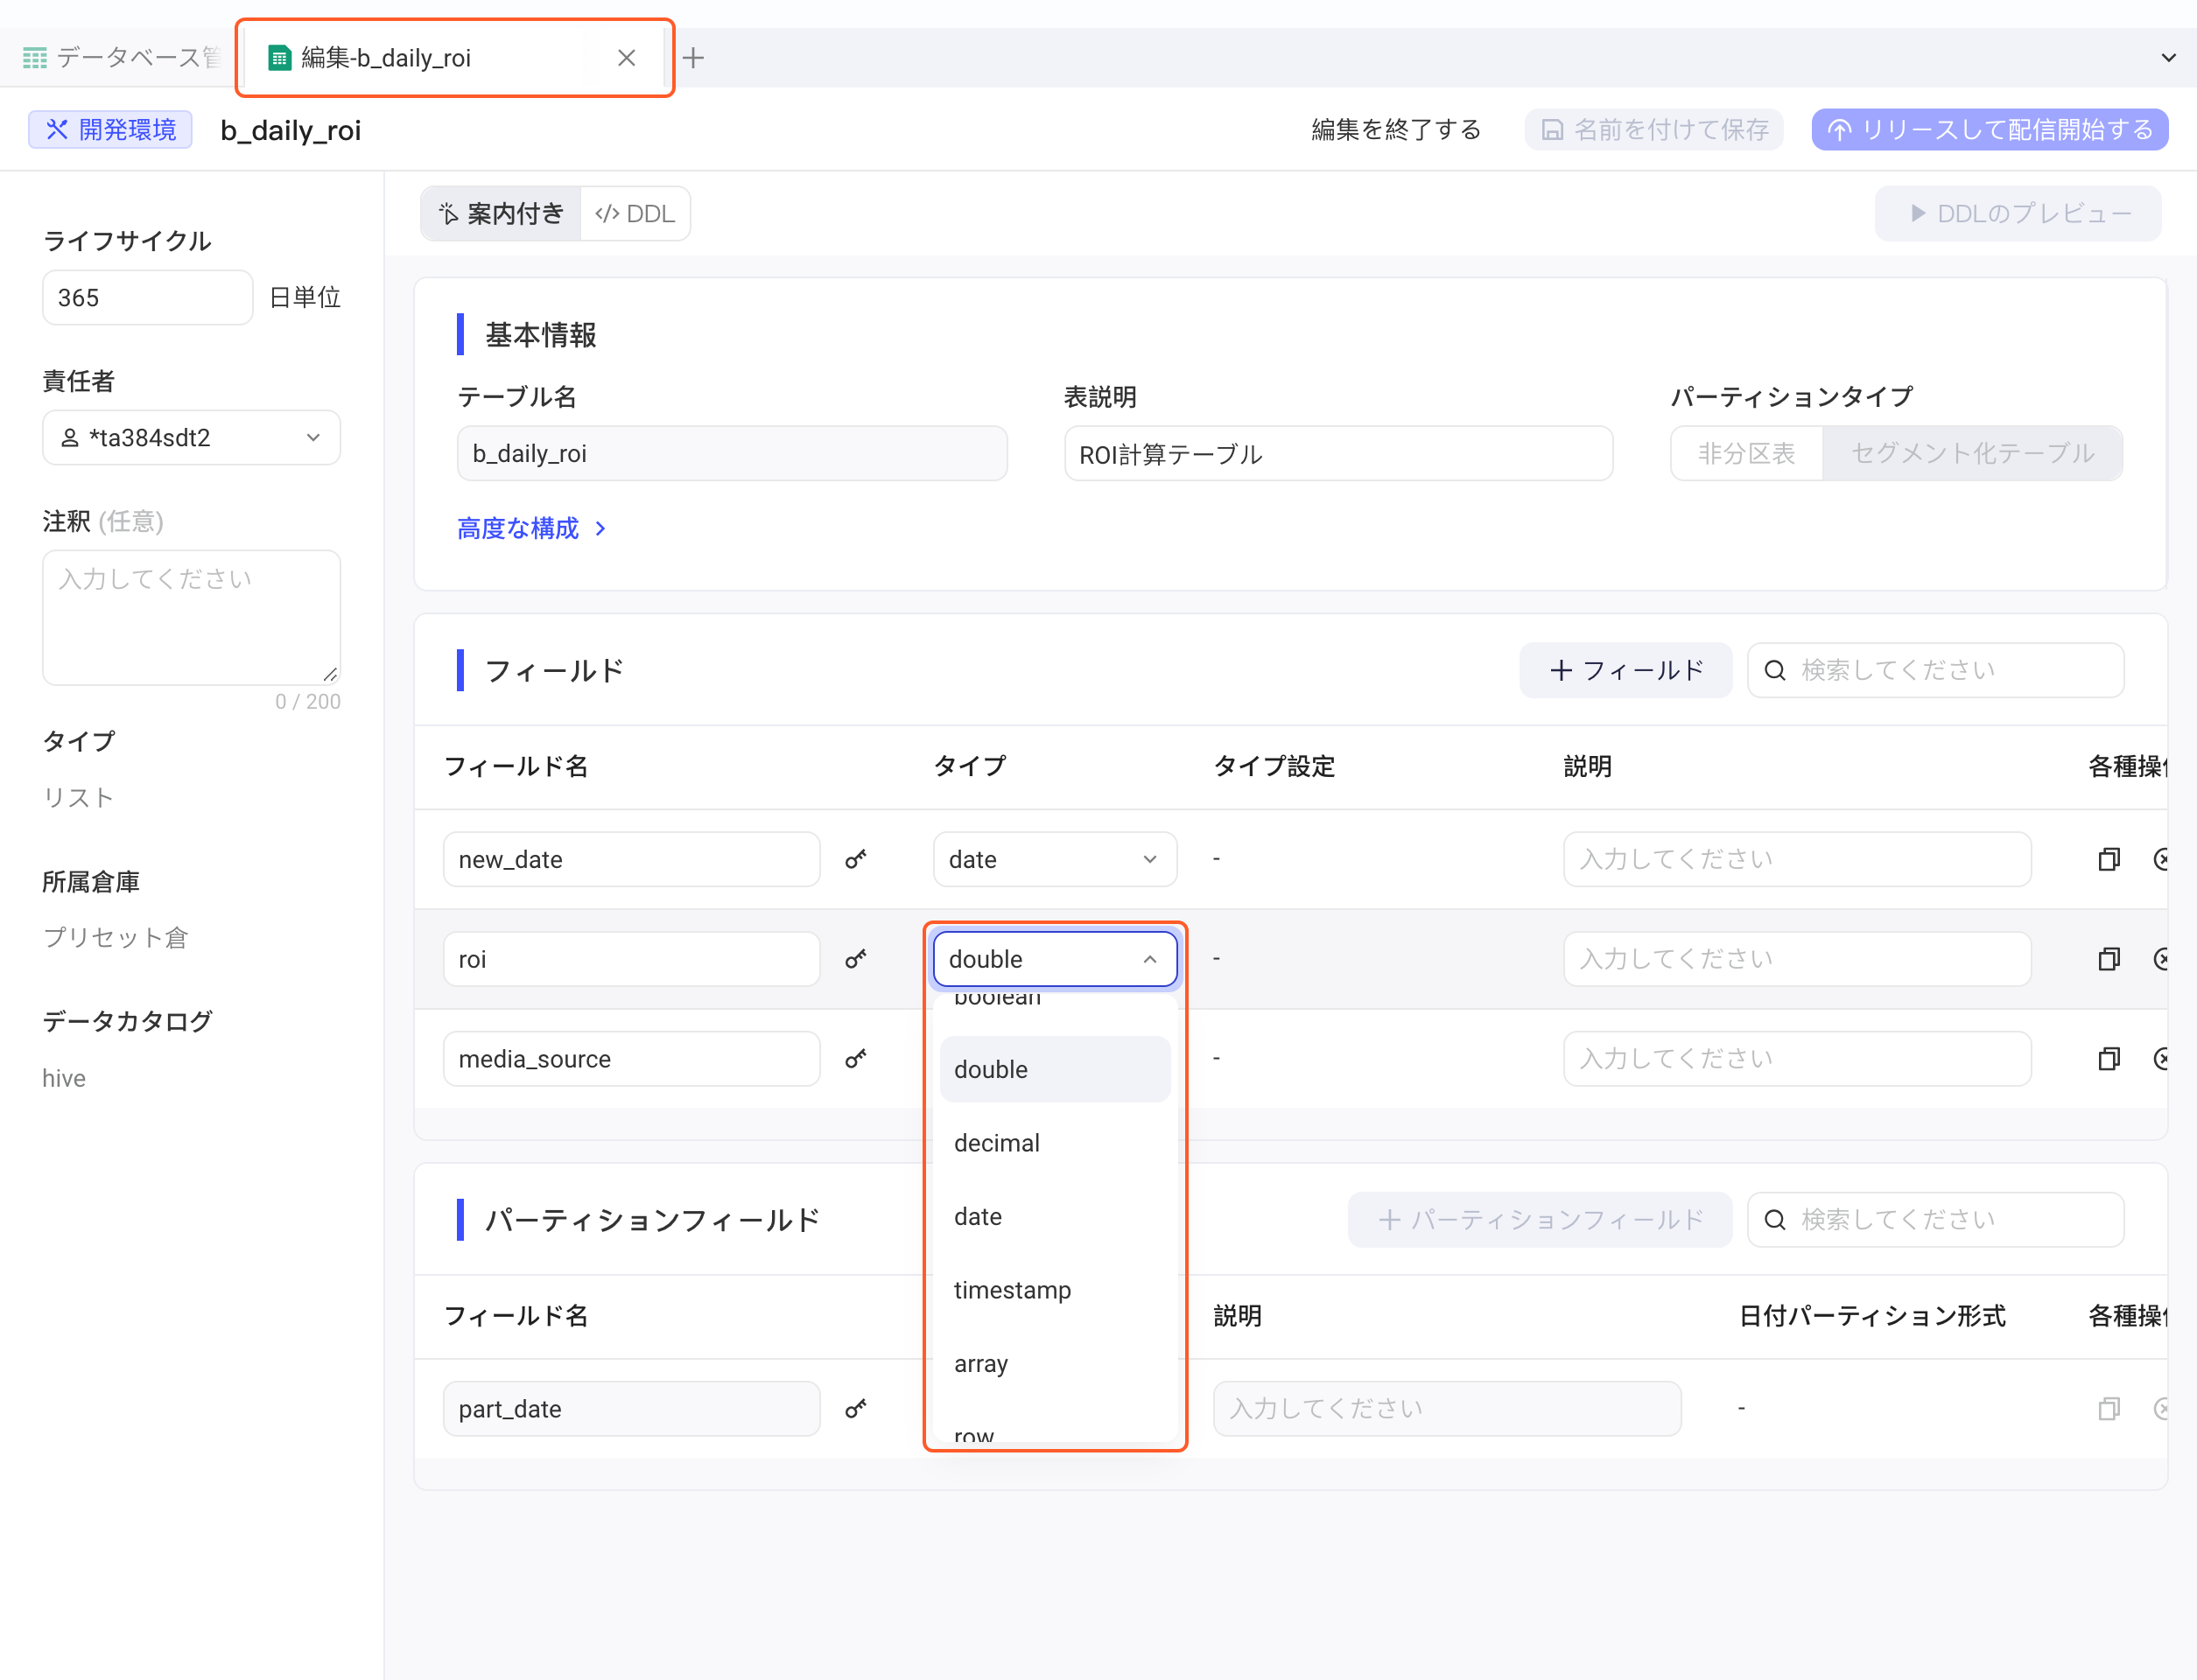Choose decimal from type list
2197x1680 pixels.
click(1055, 1143)
